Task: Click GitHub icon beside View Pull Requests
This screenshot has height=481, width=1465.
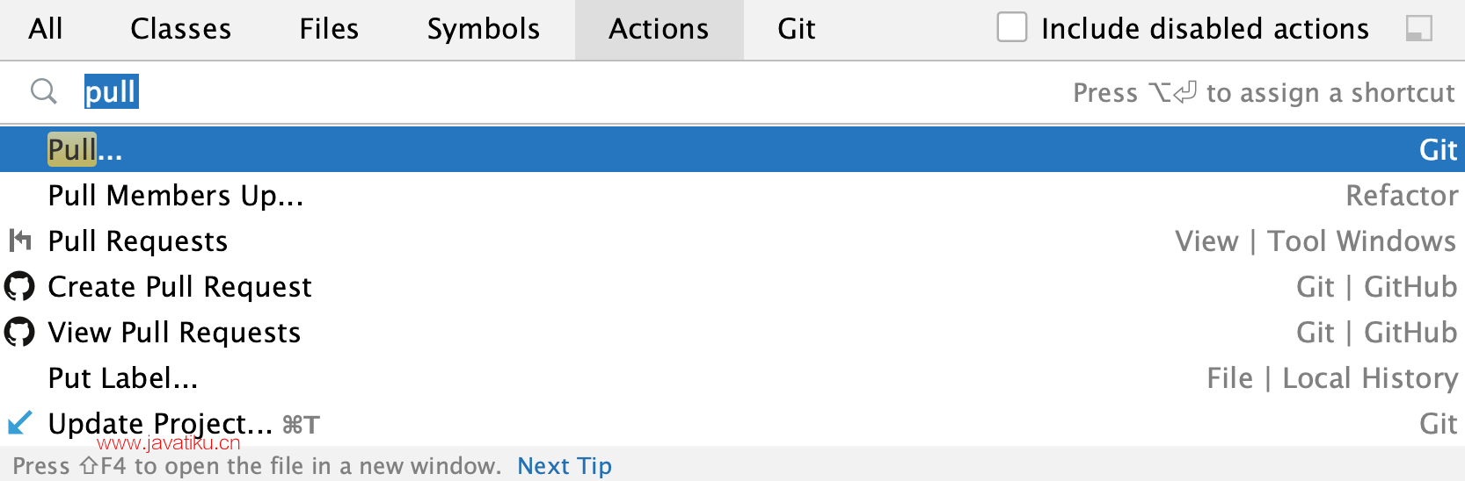Action: (x=19, y=332)
